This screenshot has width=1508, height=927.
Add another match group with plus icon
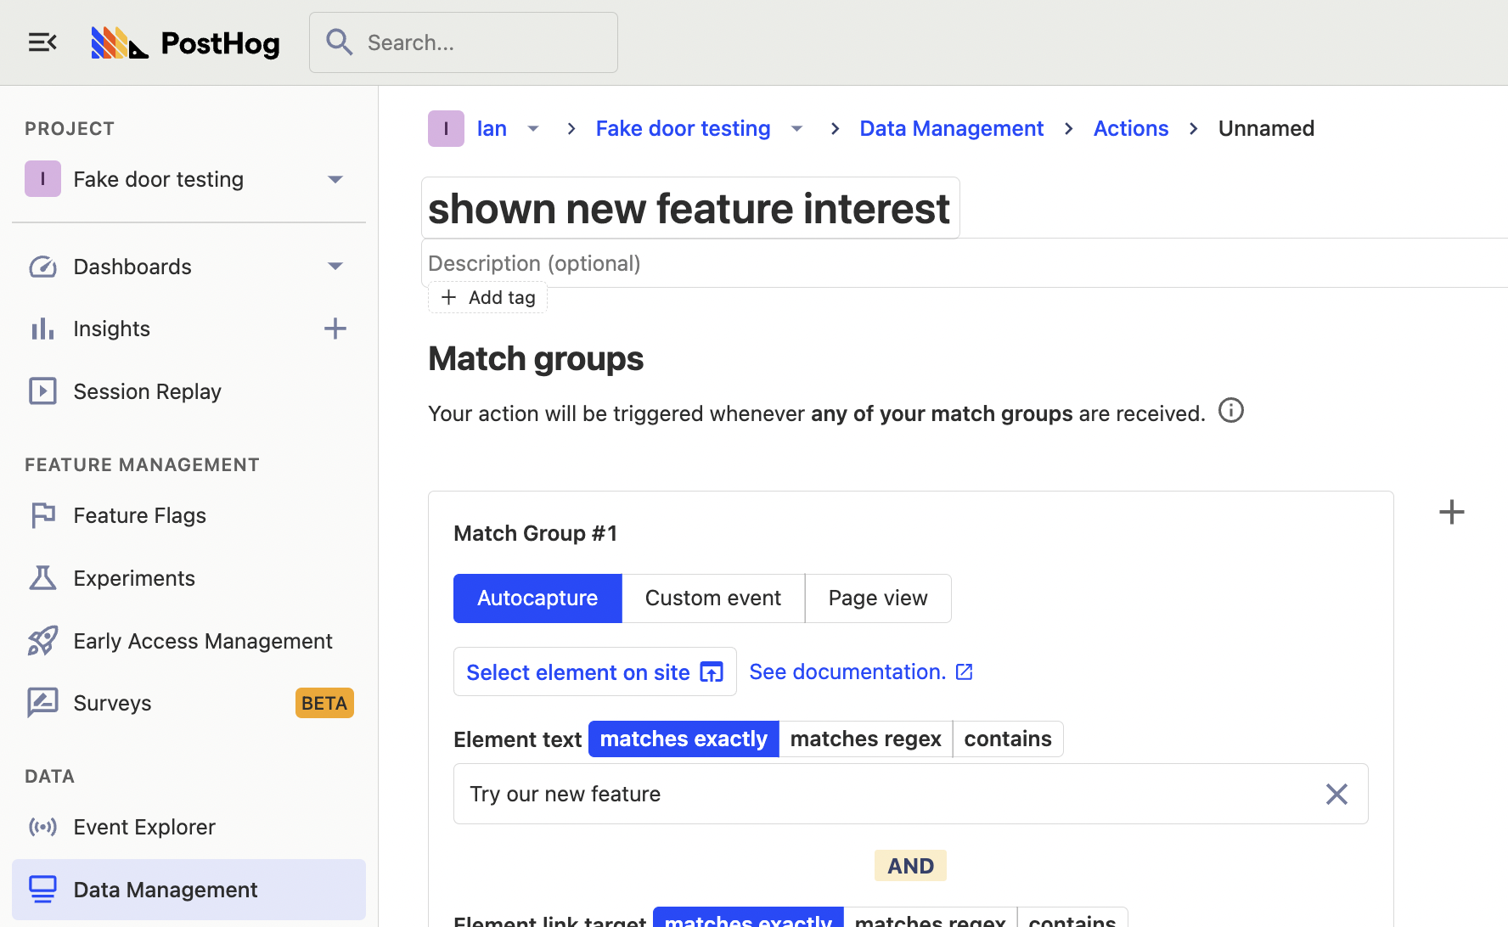pos(1451,512)
